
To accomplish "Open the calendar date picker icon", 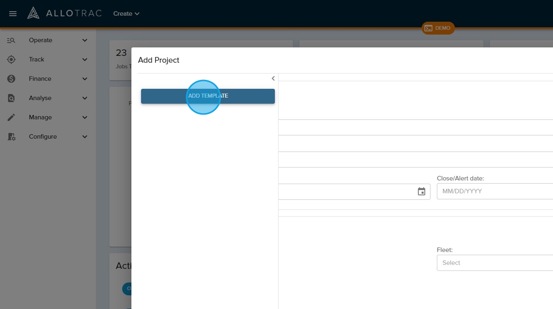I will pyautogui.click(x=421, y=192).
